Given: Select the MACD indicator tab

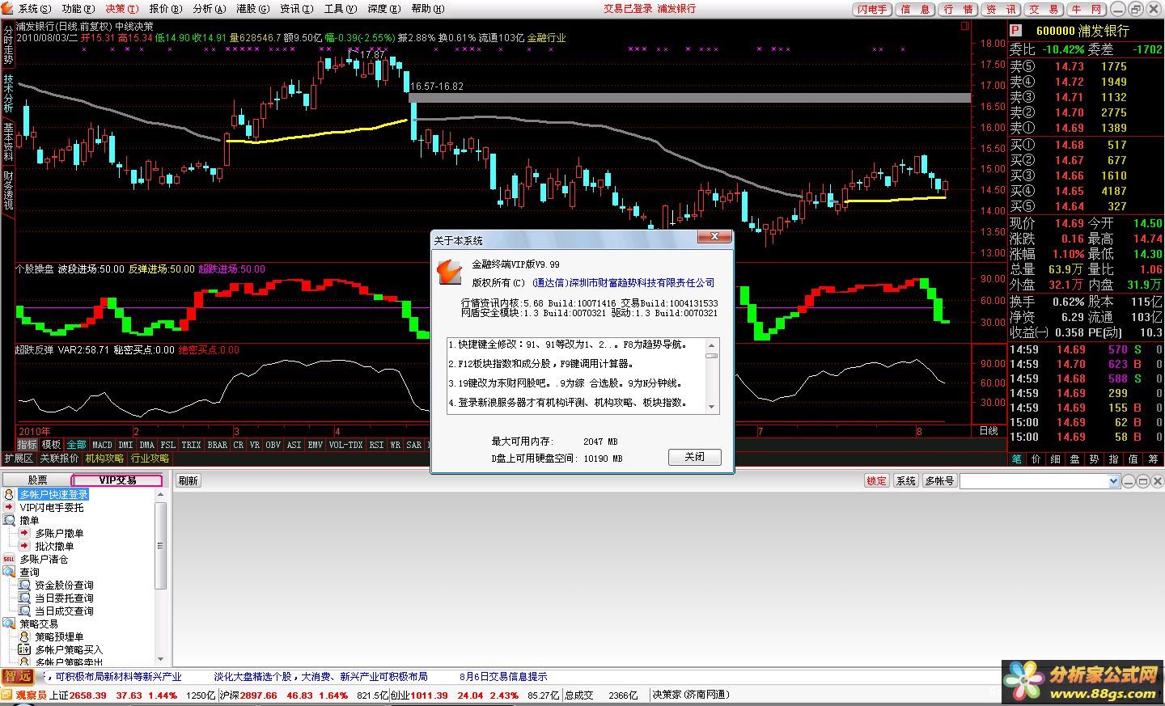Looking at the screenshot, I should (x=102, y=445).
